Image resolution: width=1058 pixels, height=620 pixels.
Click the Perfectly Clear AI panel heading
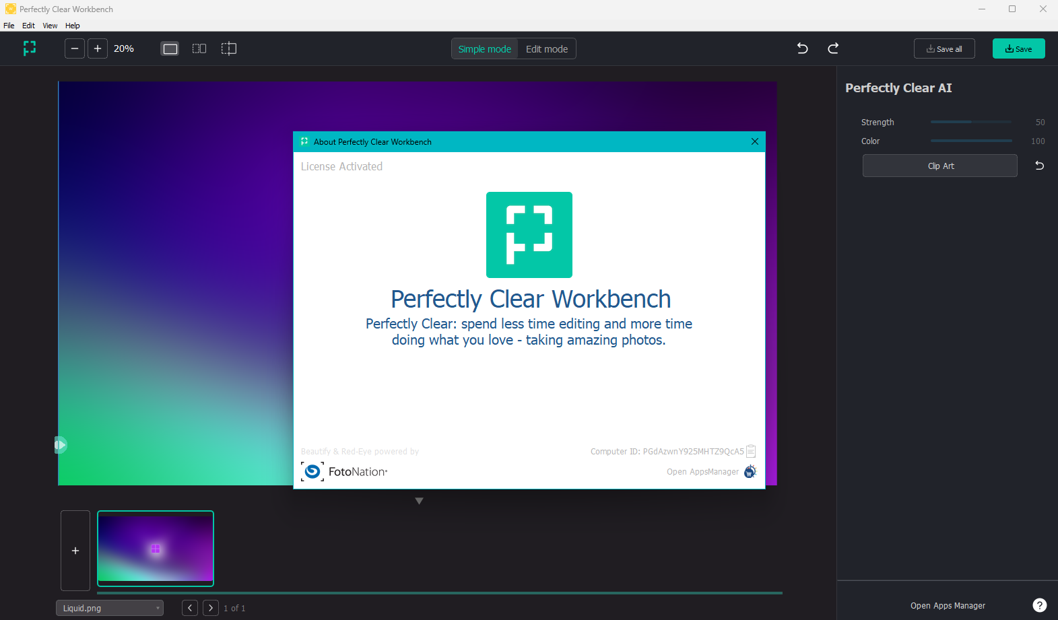(898, 88)
